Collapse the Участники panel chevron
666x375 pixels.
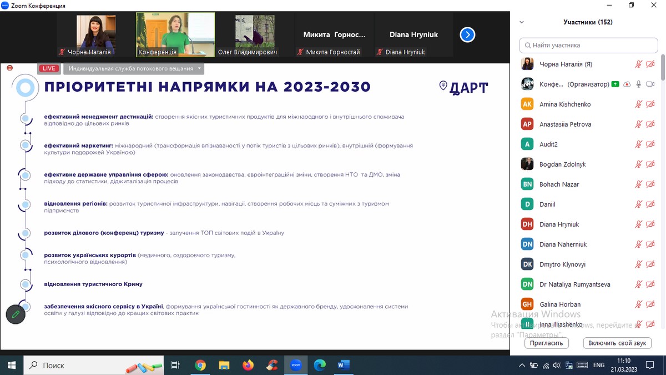(522, 22)
